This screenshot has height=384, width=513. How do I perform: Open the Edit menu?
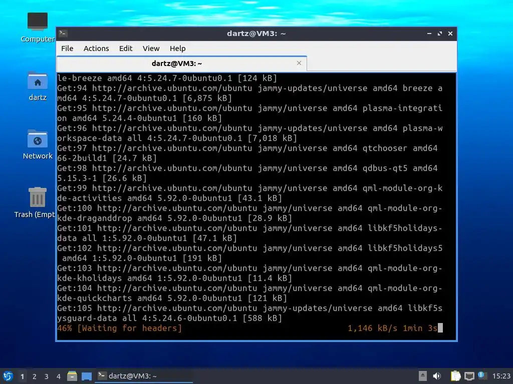point(126,48)
